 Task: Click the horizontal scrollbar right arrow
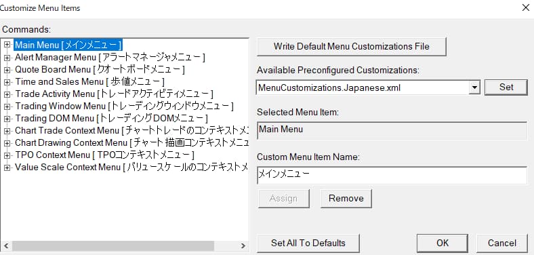(243, 246)
